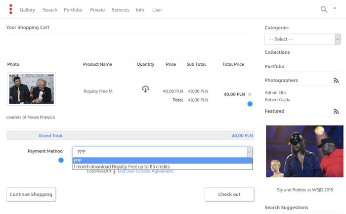This screenshot has height=214, width=346.
Task: Open the Collections sidebar section
Action: point(277,52)
